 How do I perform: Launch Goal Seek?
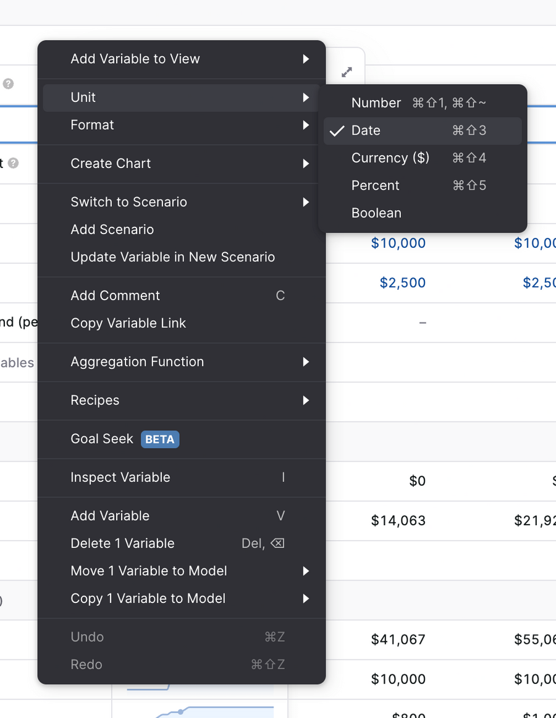click(101, 439)
